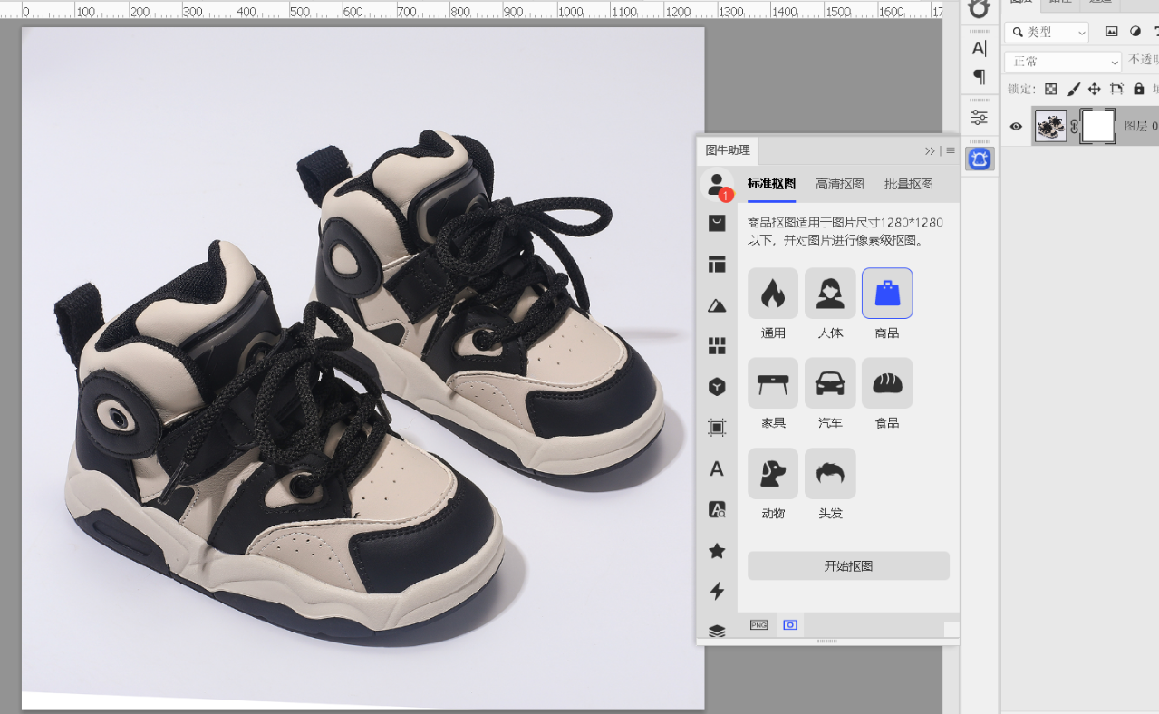
Task: Open the letter A text sidebar icon
Action: point(717,469)
